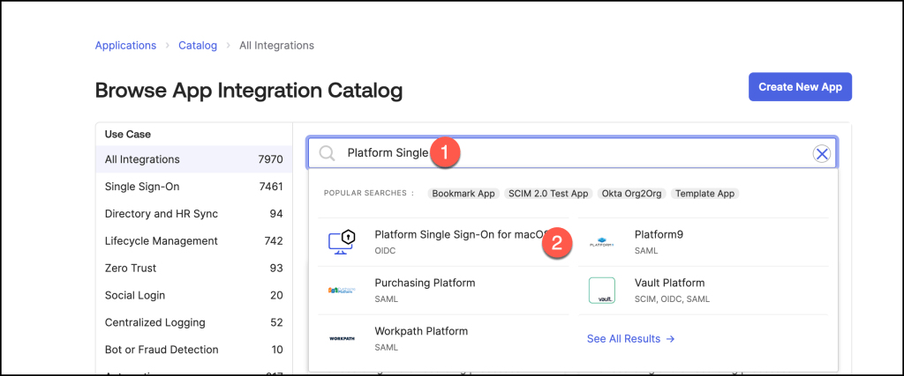Screen dimensions: 904x376
Task: Choose SCIM 2.0 Test App chip
Action: [548, 194]
